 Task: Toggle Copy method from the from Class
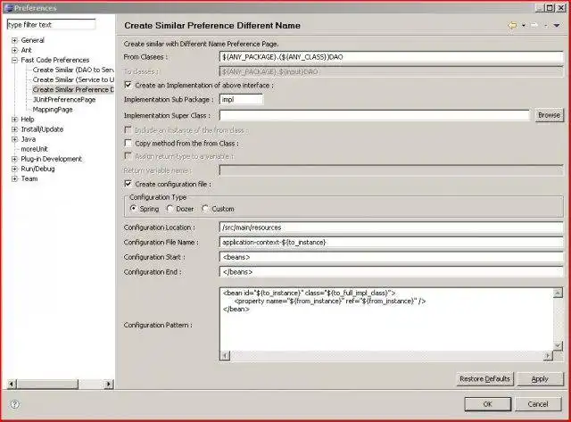click(128, 143)
